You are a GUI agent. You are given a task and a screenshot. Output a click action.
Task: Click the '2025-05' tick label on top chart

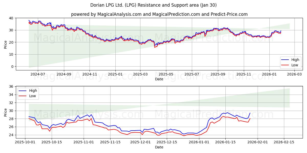tap(166, 74)
